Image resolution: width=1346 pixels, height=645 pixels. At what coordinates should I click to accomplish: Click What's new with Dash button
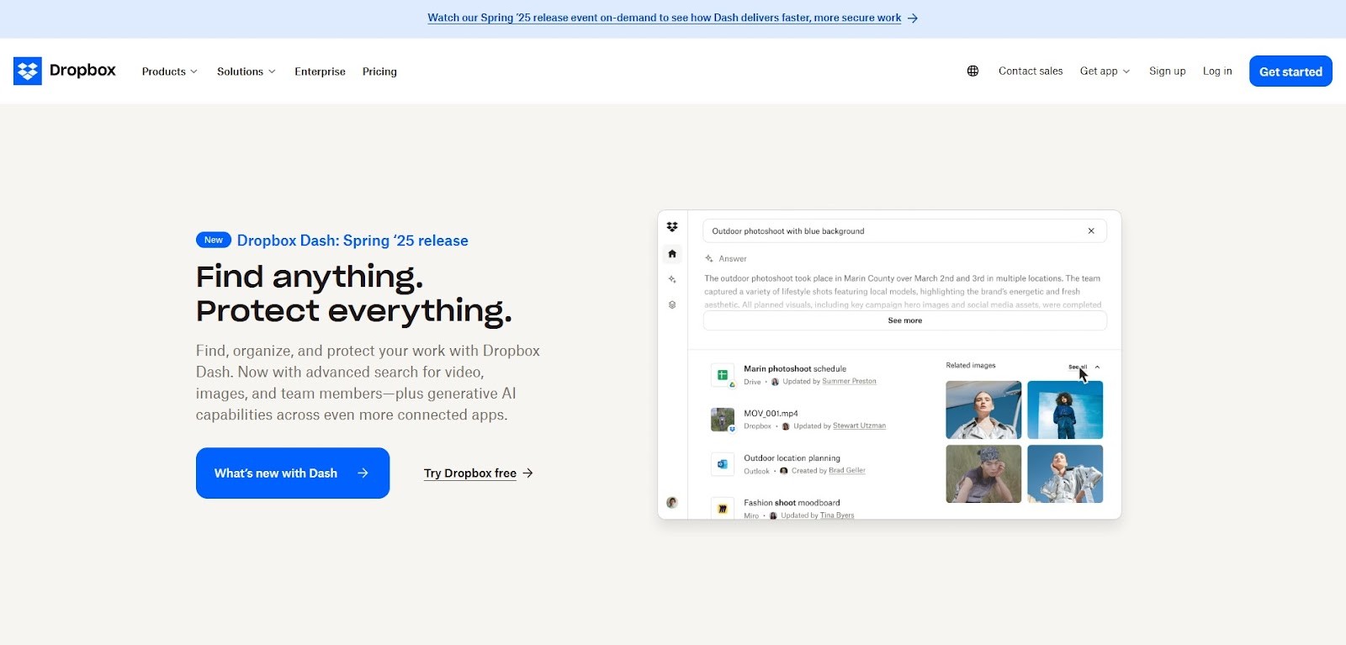[x=293, y=473]
